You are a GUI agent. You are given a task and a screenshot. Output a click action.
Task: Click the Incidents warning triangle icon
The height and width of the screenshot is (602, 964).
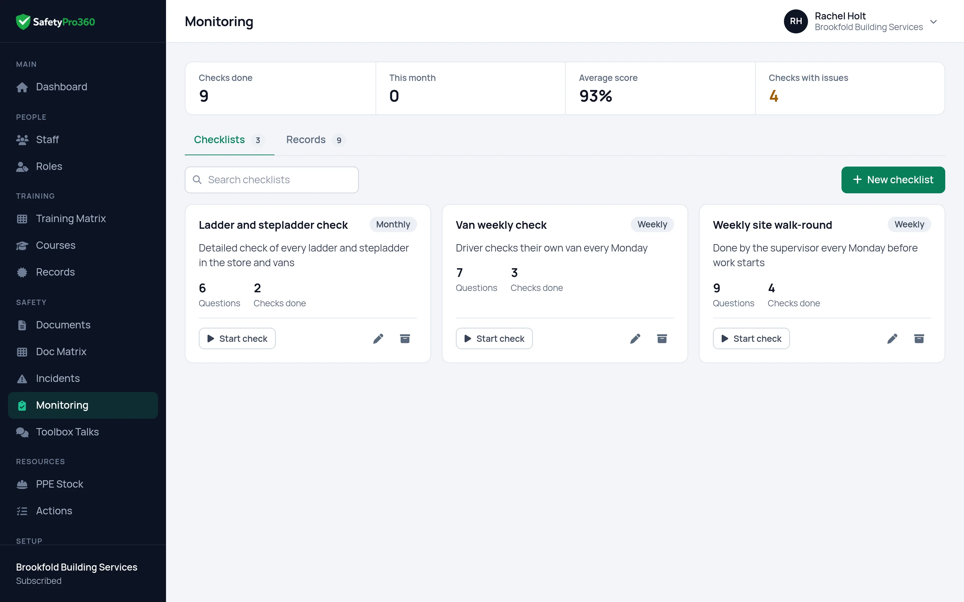click(x=22, y=379)
